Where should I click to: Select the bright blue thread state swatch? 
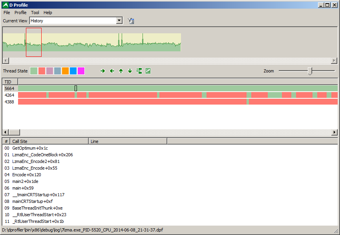pyautogui.click(x=73, y=71)
